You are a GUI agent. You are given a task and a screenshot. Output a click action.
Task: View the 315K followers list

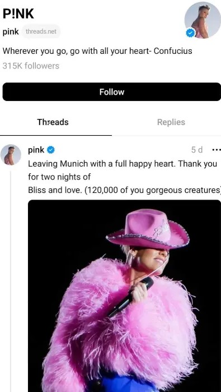[x=31, y=66]
